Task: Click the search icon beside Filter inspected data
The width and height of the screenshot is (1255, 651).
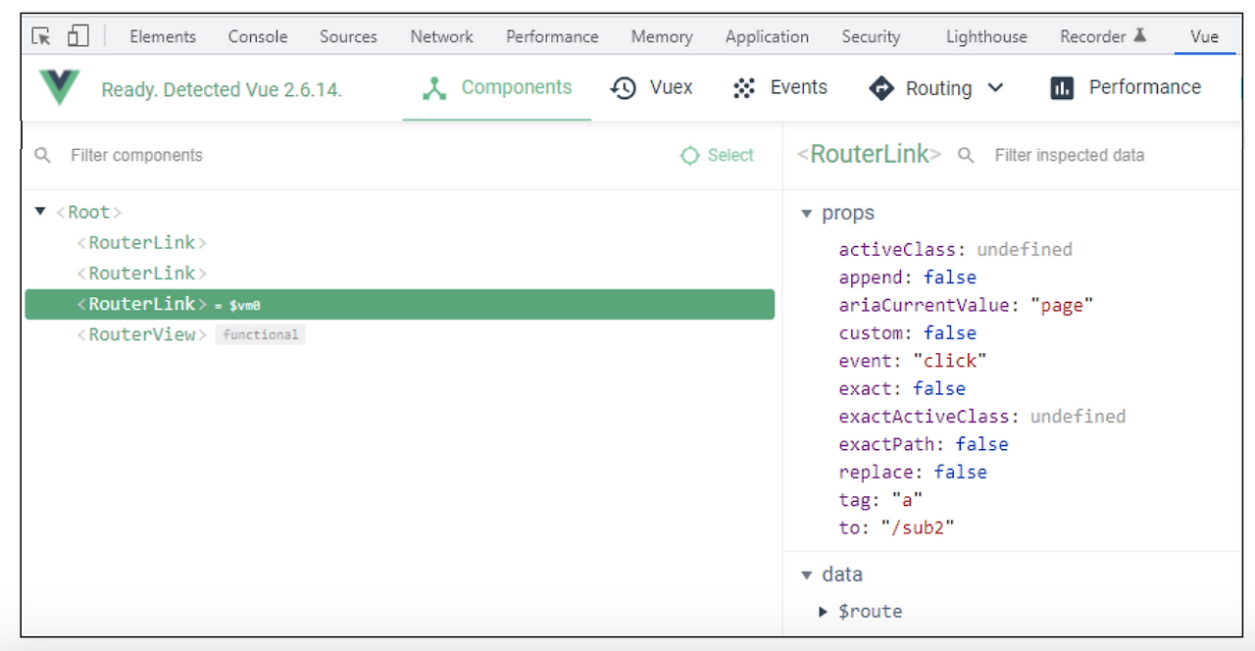Action: [x=966, y=155]
